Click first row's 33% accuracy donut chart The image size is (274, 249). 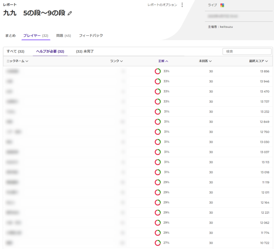tap(158, 71)
